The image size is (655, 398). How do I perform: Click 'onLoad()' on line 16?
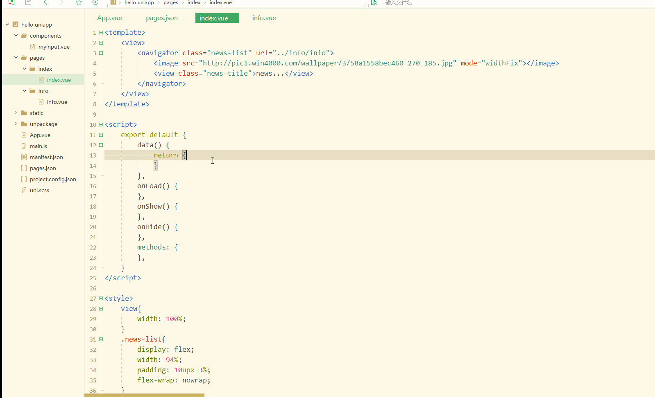pos(153,186)
